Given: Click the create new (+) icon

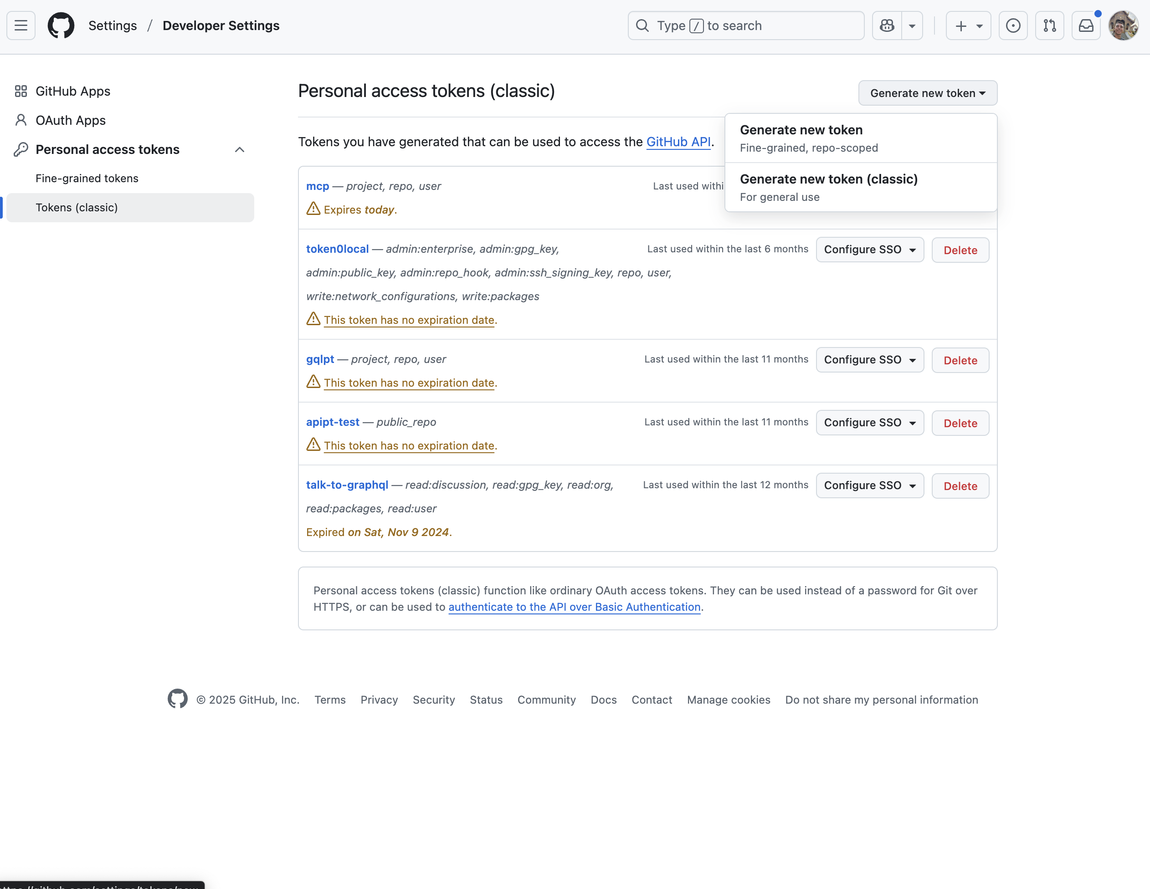Looking at the screenshot, I should pos(960,25).
